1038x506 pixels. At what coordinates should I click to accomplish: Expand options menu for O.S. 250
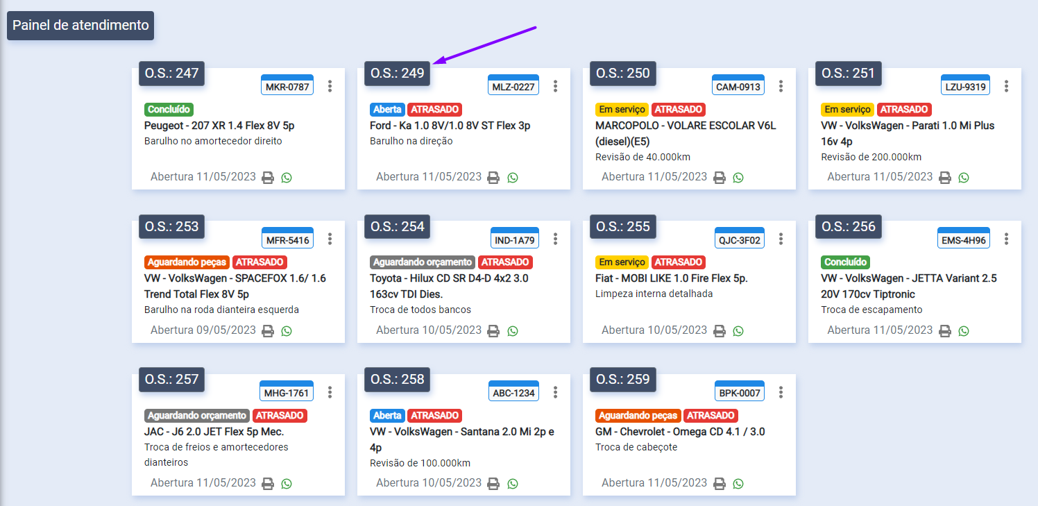click(781, 86)
